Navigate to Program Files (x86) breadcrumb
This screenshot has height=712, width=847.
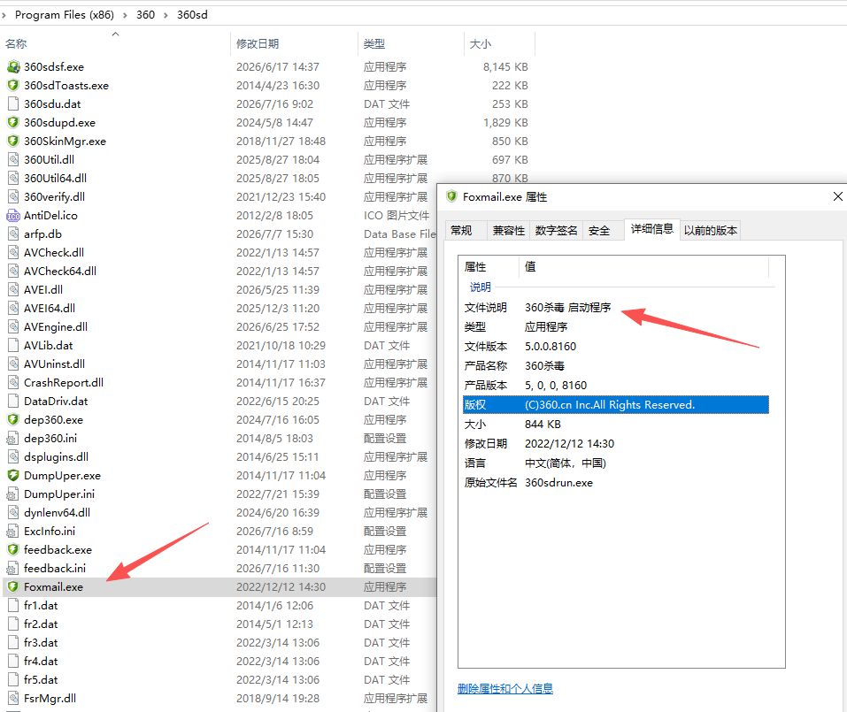(65, 15)
